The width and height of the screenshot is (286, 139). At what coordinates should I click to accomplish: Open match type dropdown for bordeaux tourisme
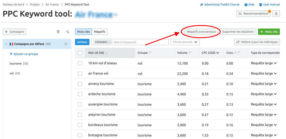264,125
